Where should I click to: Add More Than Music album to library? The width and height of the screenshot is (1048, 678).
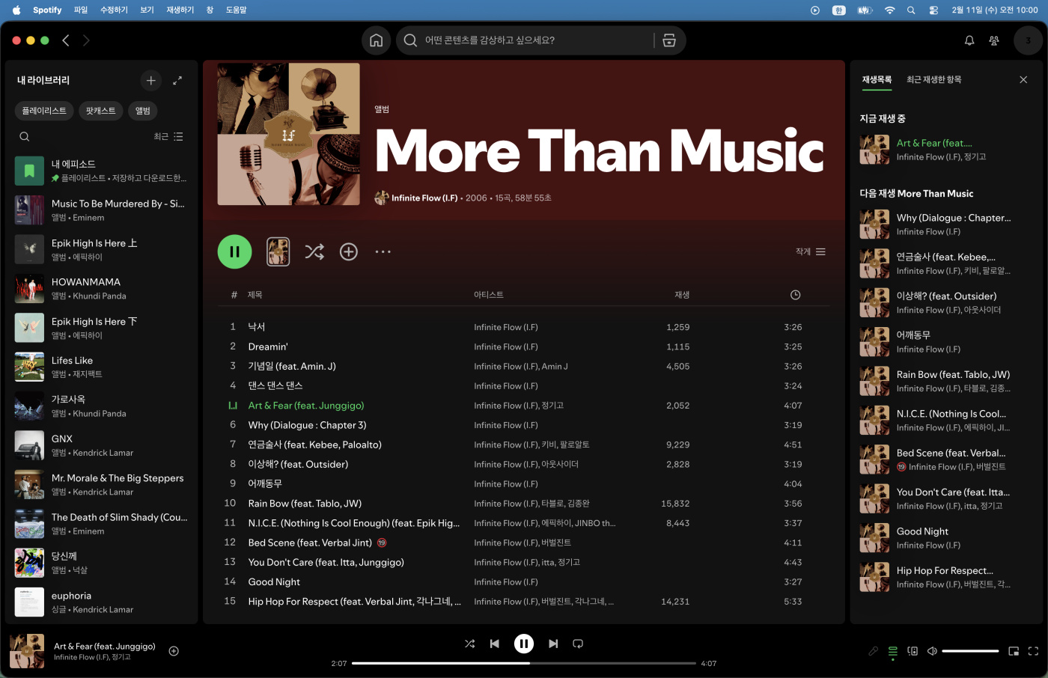point(349,252)
